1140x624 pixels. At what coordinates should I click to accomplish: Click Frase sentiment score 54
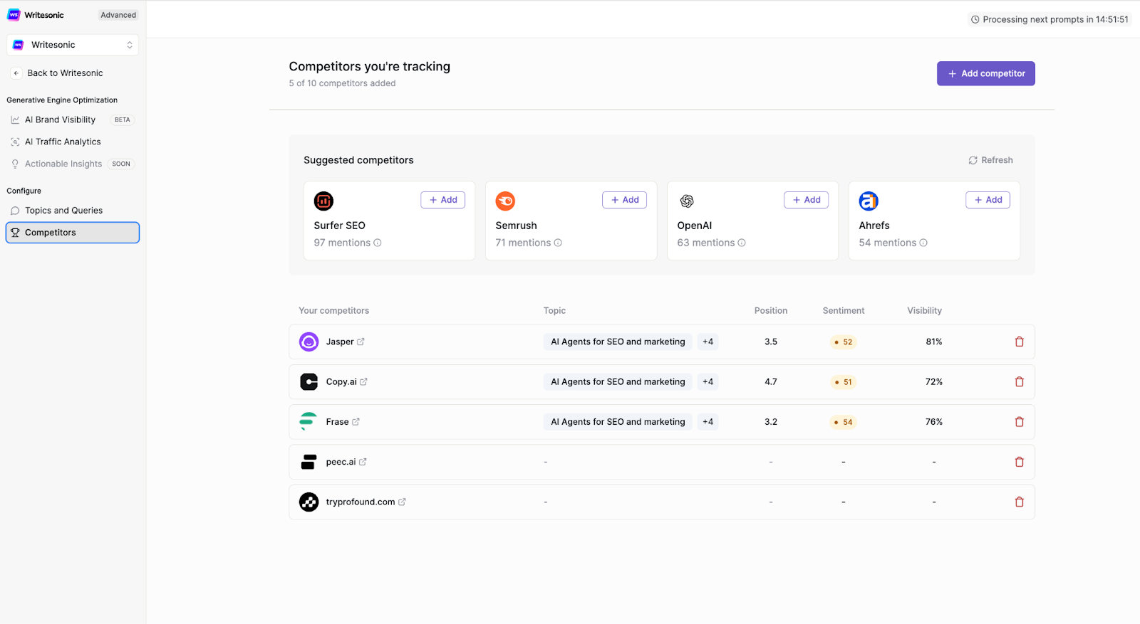pos(844,422)
